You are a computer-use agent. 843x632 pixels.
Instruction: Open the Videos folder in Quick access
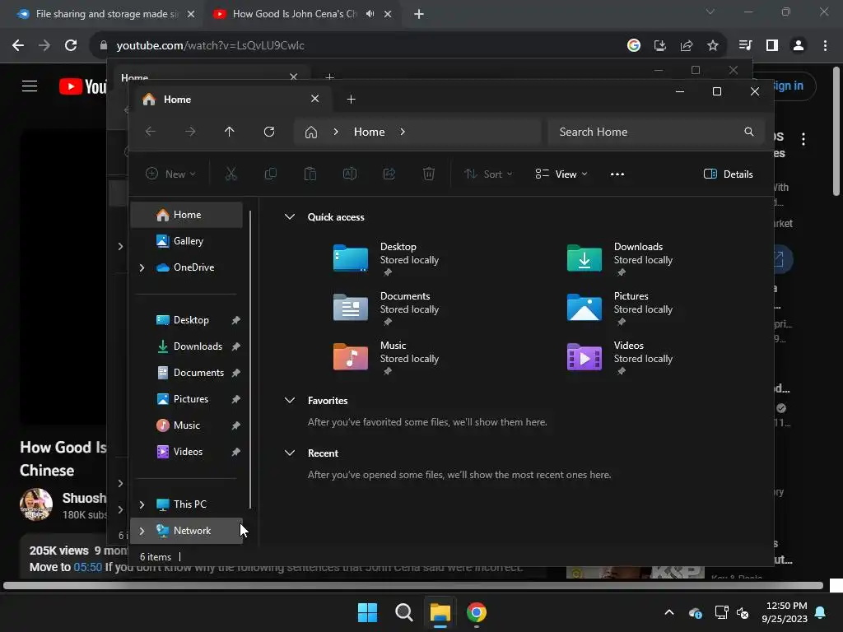[621, 359]
